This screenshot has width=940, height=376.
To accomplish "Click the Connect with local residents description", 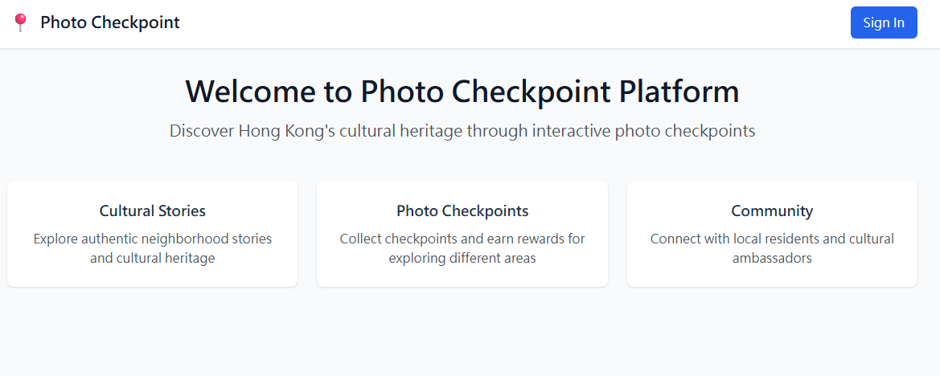I will pos(771,248).
